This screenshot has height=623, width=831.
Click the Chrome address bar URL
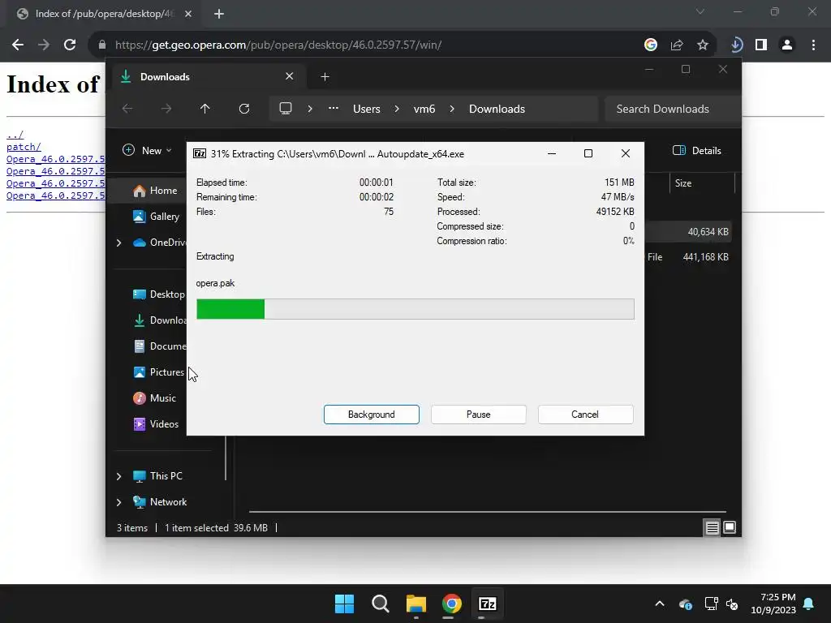(278, 45)
